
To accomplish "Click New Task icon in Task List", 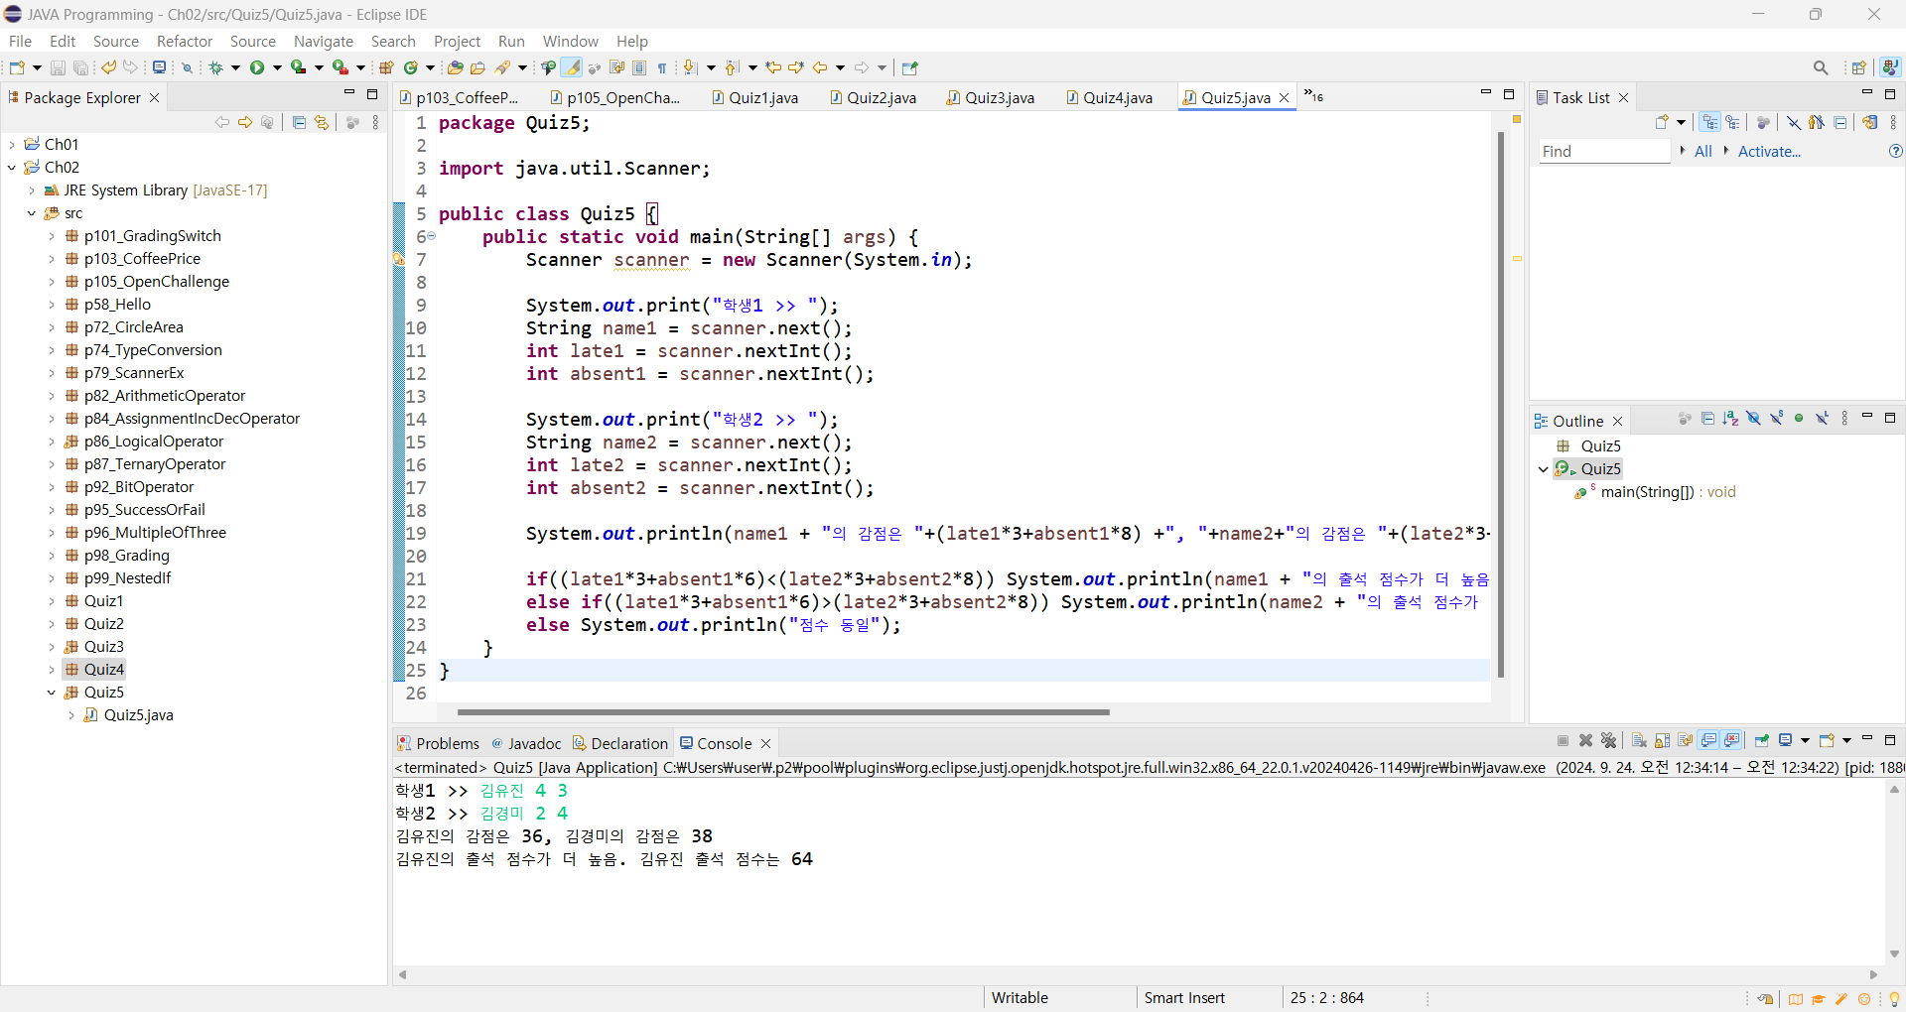I will pyautogui.click(x=1662, y=122).
